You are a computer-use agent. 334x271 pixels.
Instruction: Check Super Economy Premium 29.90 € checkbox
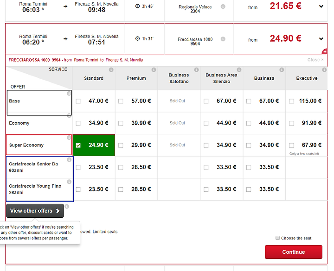(x=121, y=145)
